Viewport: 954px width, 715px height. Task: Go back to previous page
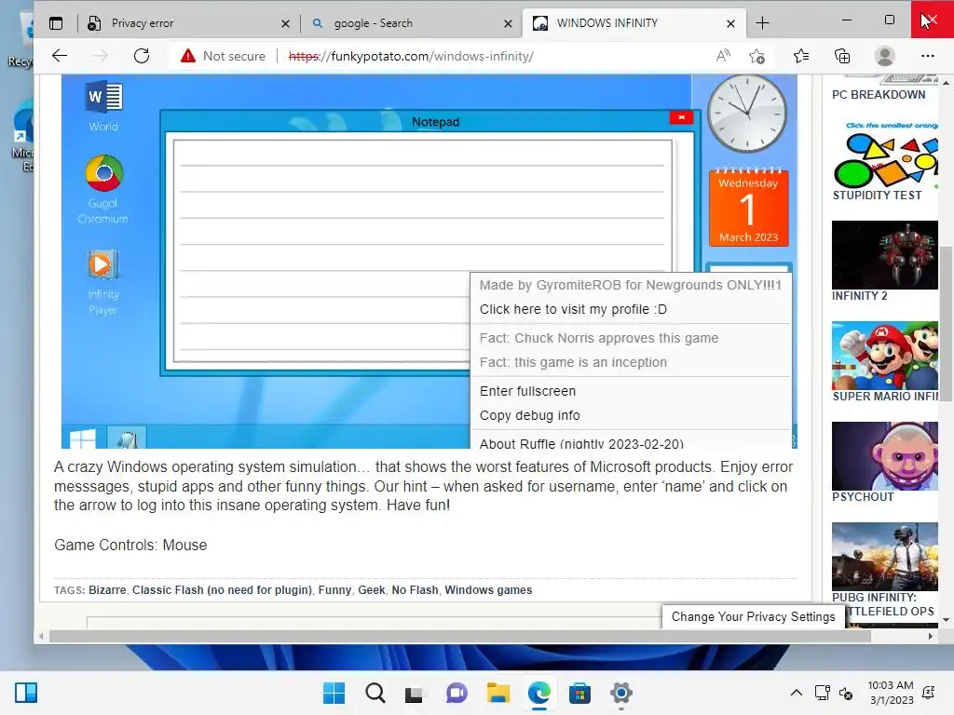60,56
